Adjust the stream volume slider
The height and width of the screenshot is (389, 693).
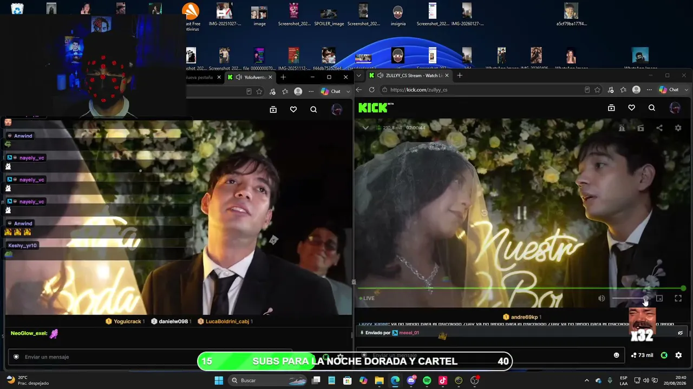(630, 298)
